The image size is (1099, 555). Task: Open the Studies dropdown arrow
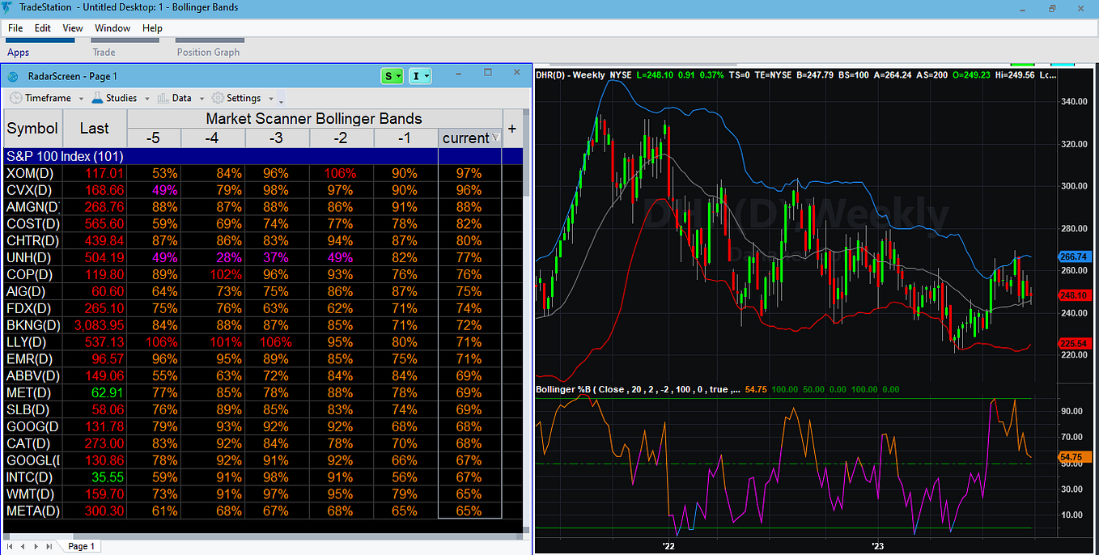[146, 98]
